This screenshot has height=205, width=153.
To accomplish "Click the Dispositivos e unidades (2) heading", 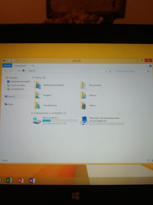I will tap(50, 113).
